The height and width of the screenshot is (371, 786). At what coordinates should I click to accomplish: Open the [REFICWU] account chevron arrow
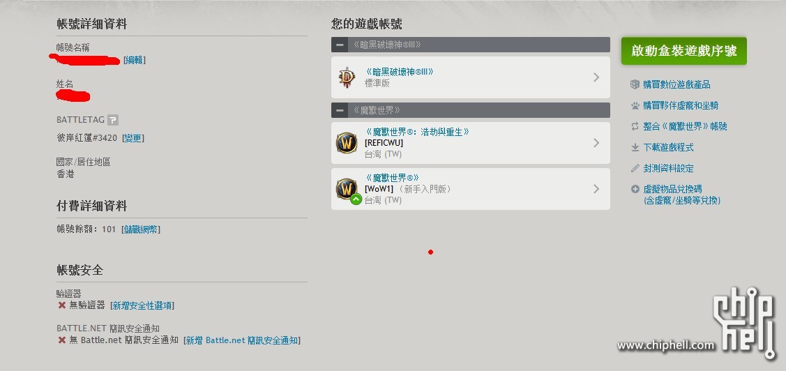coord(596,143)
